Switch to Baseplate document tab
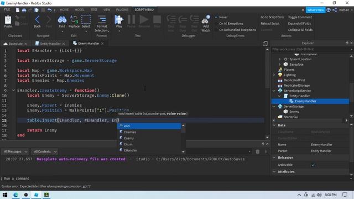The image size is (354, 199). 15,44
